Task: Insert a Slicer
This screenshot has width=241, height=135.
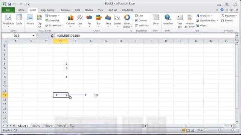Action: 156,20
